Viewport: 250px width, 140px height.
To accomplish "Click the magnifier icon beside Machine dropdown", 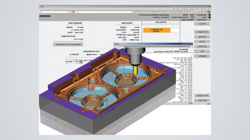I will click(x=81, y=61).
